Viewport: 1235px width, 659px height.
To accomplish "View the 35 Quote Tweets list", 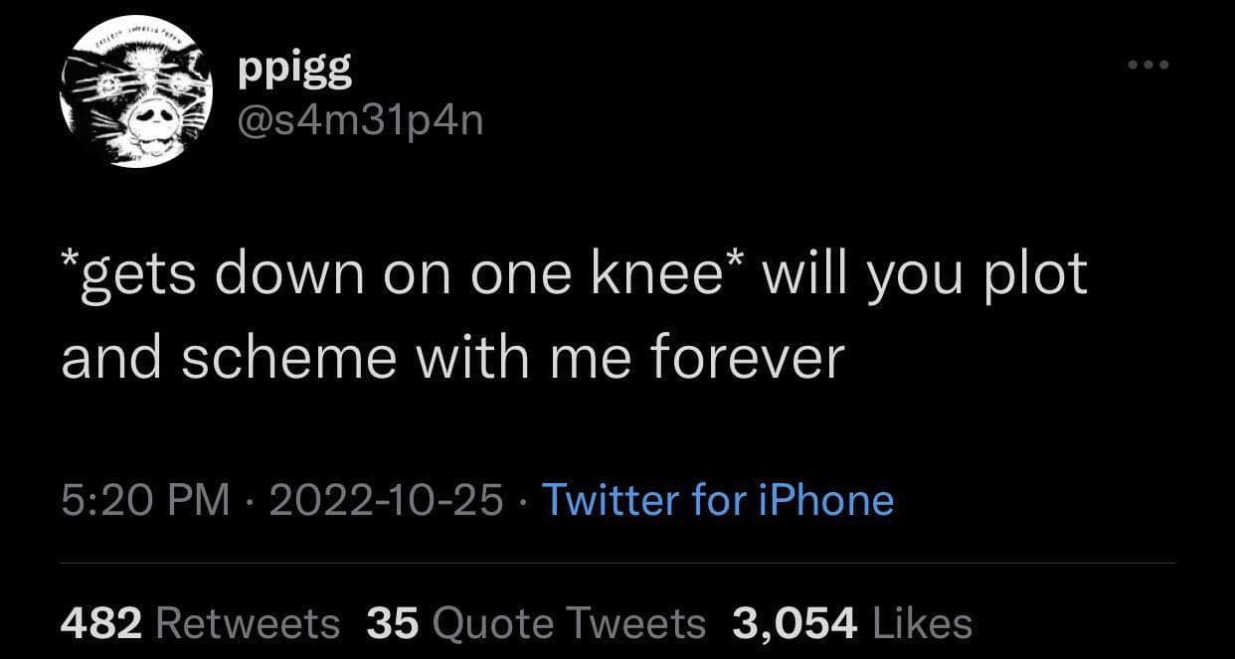I will (536, 623).
